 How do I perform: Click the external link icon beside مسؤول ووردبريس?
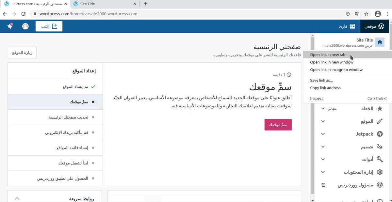pyautogui.click(x=323, y=185)
